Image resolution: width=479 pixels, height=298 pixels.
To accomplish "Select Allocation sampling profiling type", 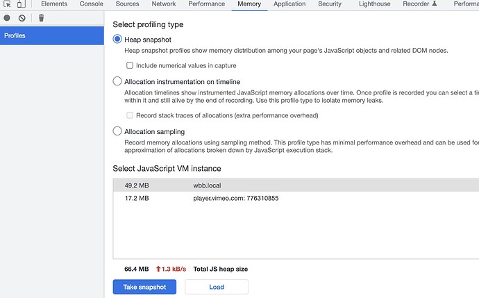I will (117, 131).
